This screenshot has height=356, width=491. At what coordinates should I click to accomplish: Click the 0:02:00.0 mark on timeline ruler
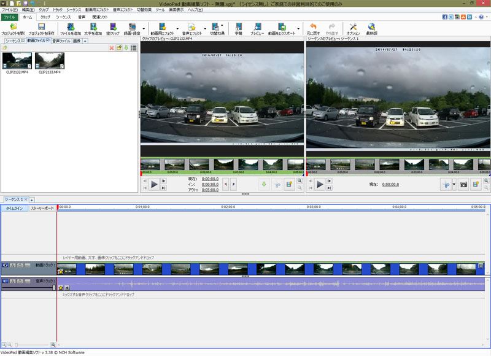[228, 207]
